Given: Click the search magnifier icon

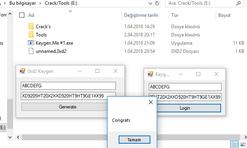Looking at the screenshot, I should point(238,3).
